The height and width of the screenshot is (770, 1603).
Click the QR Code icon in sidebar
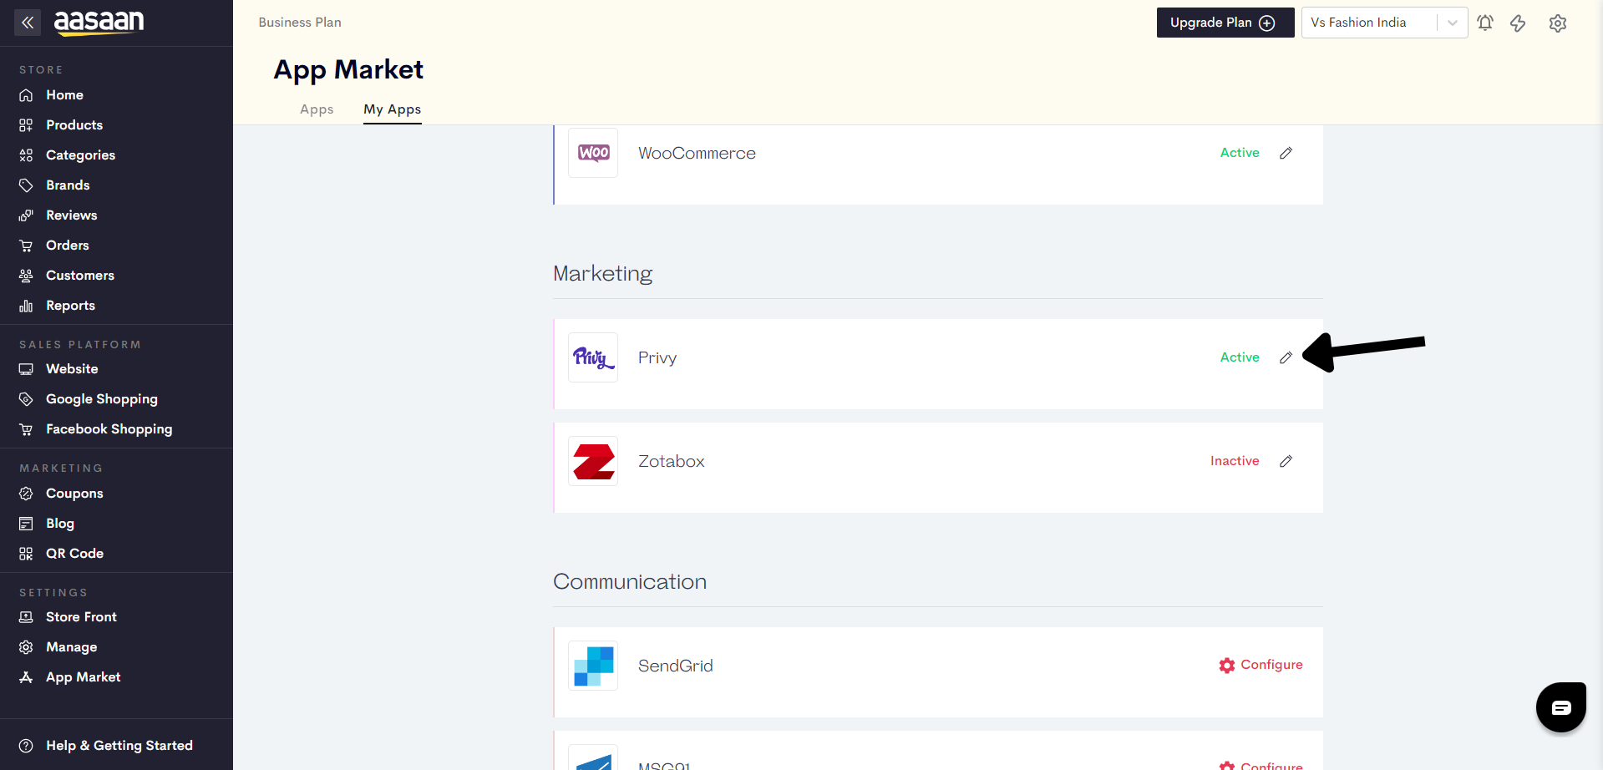tap(26, 554)
